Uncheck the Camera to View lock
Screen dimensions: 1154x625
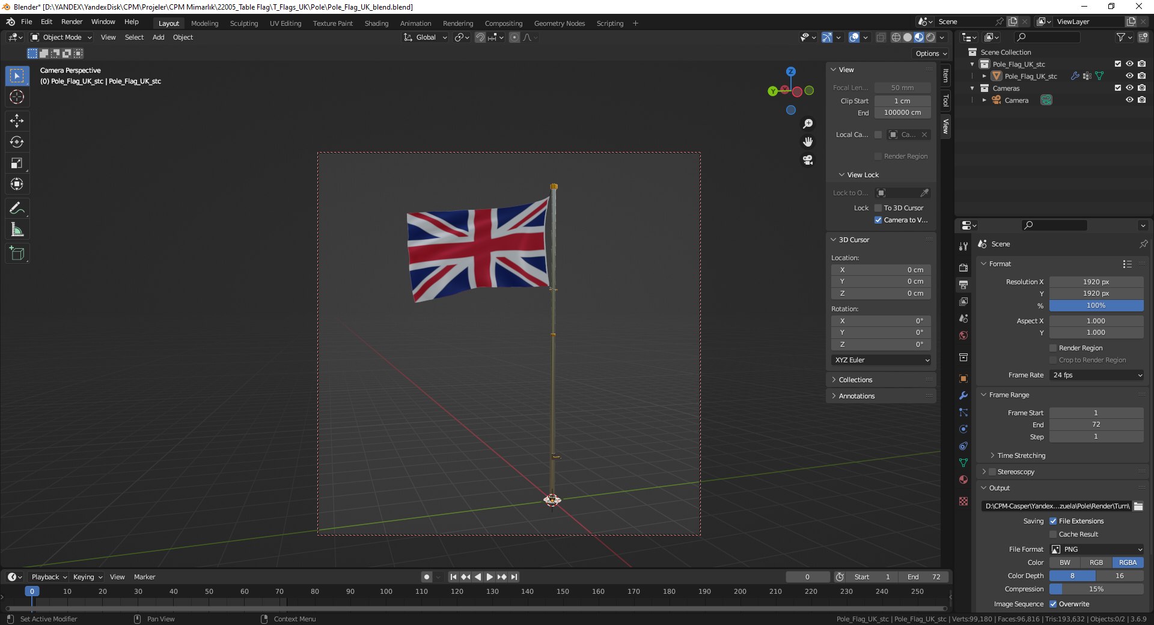[878, 220]
